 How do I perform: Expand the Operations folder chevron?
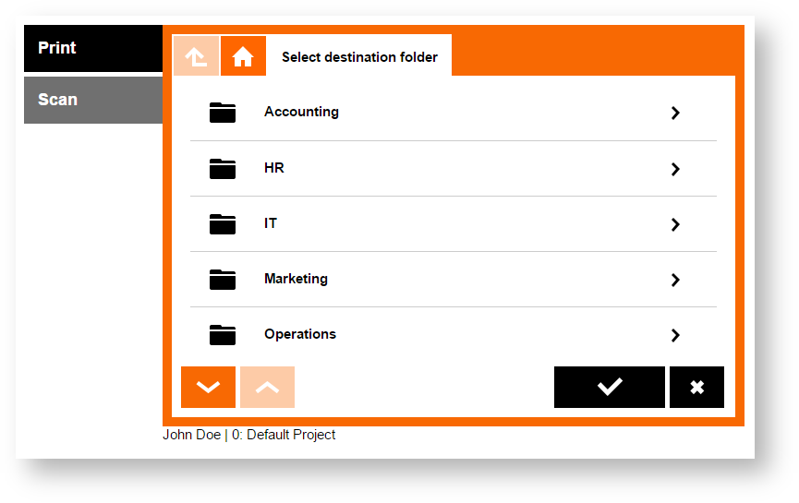click(x=675, y=336)
